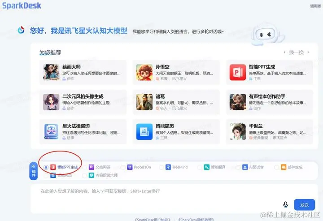Click 换一换 to refresh recommendations
Image resolution: width=323 pixels, height=221 pixels.
(x=297, y=52)
